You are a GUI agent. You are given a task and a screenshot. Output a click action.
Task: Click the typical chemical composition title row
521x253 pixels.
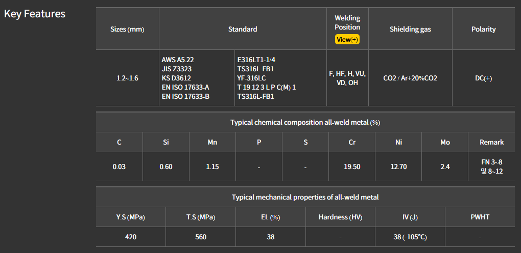(305, 122)
